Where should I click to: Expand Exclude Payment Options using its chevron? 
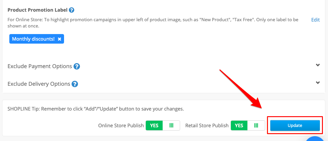318,65
